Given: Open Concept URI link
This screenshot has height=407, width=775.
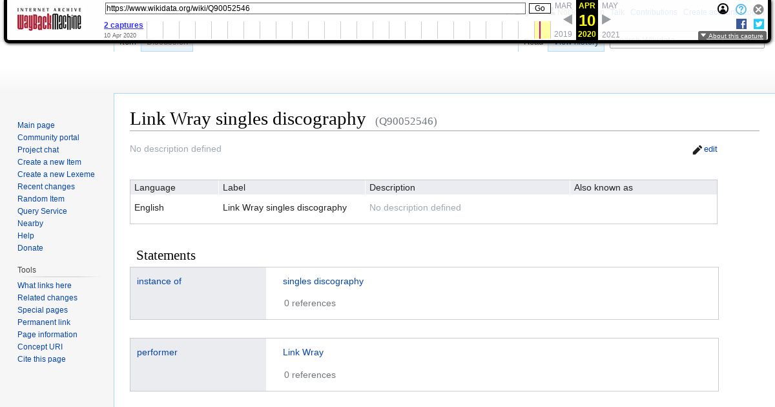Looking at the screenshot, I should 40,347.
